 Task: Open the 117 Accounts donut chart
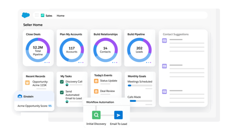click(72, 50)
